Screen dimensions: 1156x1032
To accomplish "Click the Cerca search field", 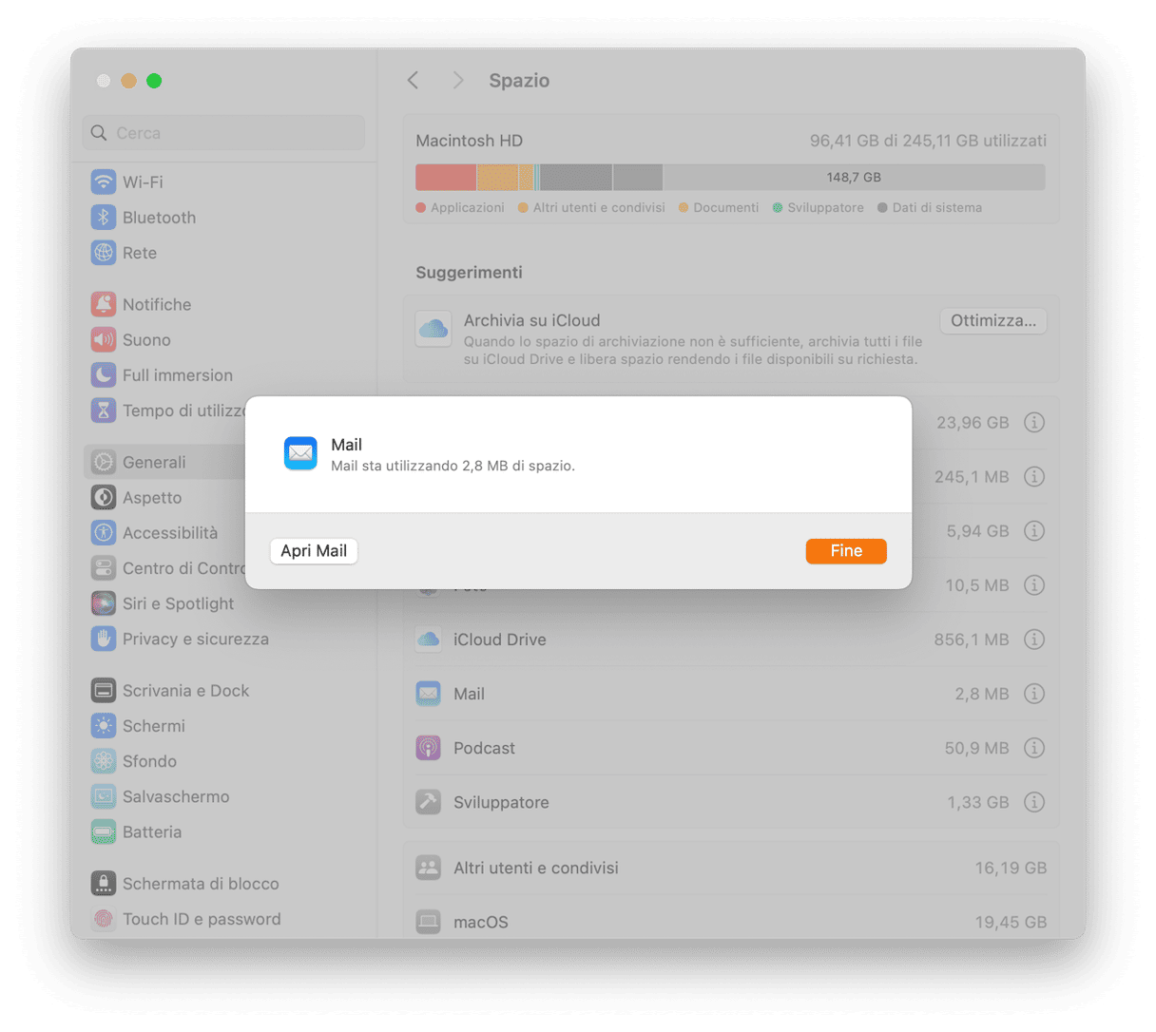I will (x=223, y=133).
